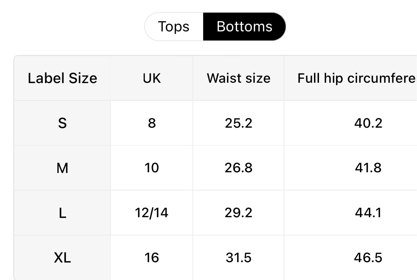The width and height of the screenshot is (417, 280).
Task: Click the Waist size column header
Action: (x=238, y=78)
